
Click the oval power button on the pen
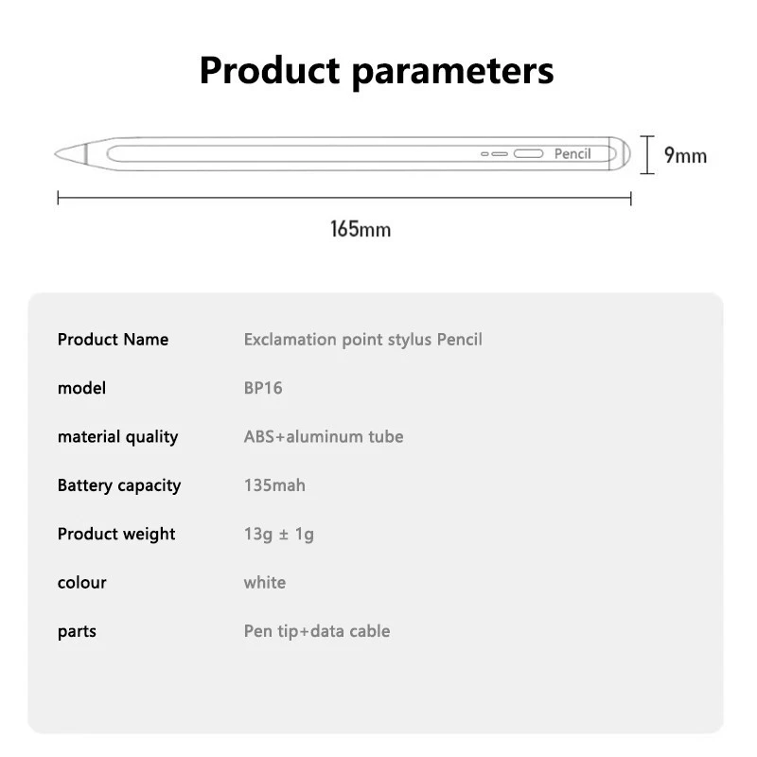point(528,154)
